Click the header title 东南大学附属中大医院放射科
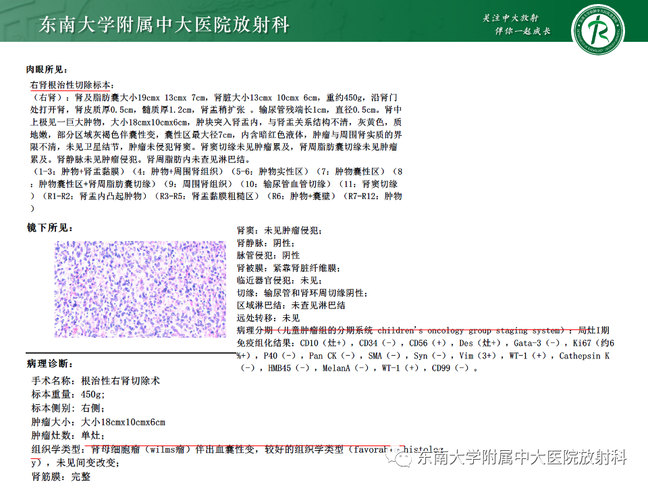Image resolution: width=648 pixels, height=486 pixels. tap(164, 25)
